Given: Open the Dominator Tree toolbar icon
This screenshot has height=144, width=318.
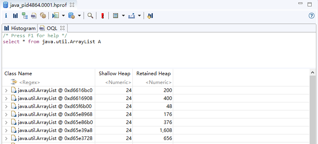Looking at the screenshot, I should (25, 16).
